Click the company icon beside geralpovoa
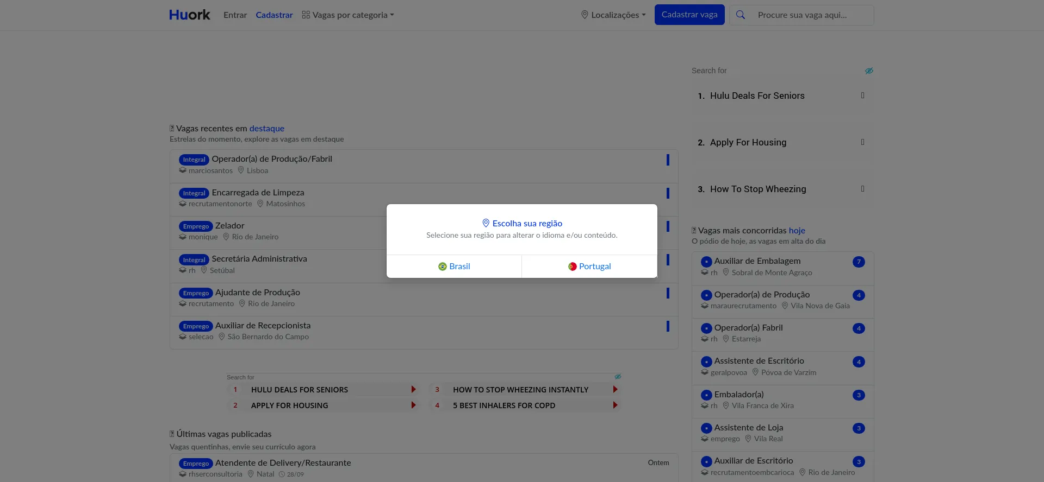Screen dimensions: 1044x482 [705, 372]
